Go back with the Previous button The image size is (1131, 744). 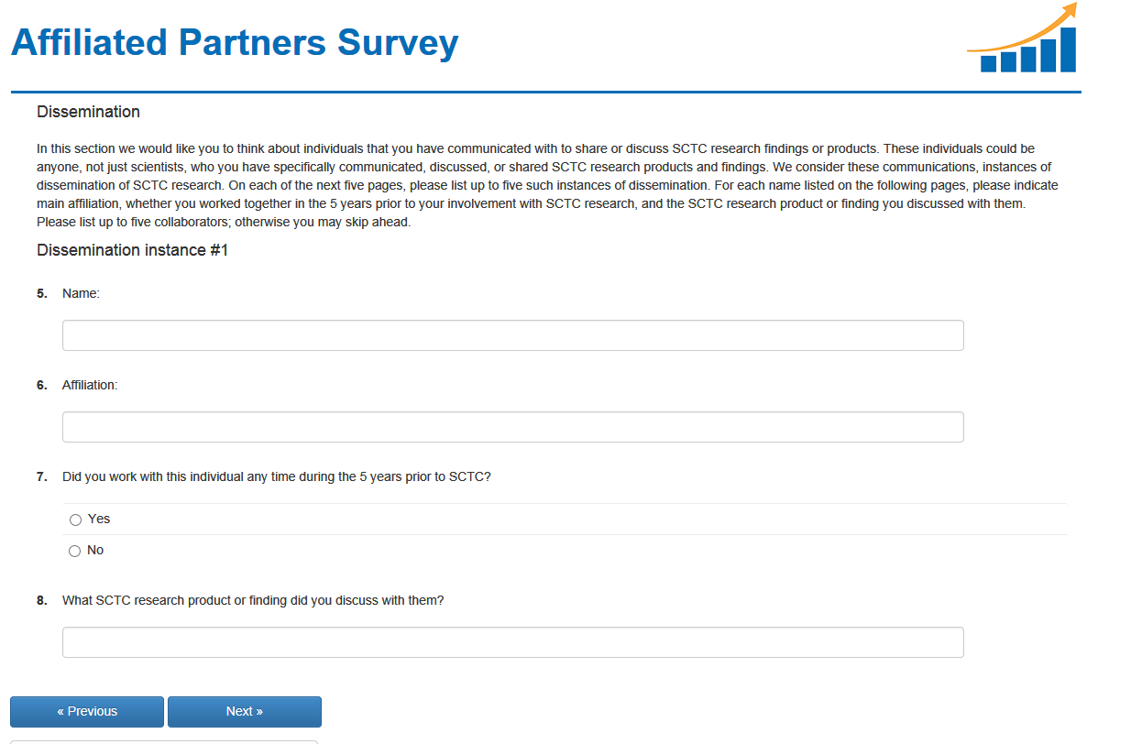pyautogui.click(x=87, y=711)
